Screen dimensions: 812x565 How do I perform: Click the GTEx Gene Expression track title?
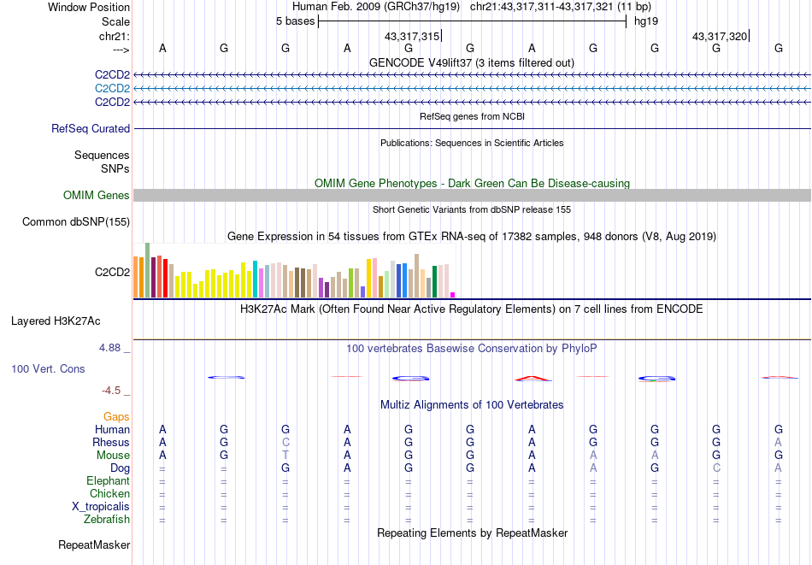(472, 237)
